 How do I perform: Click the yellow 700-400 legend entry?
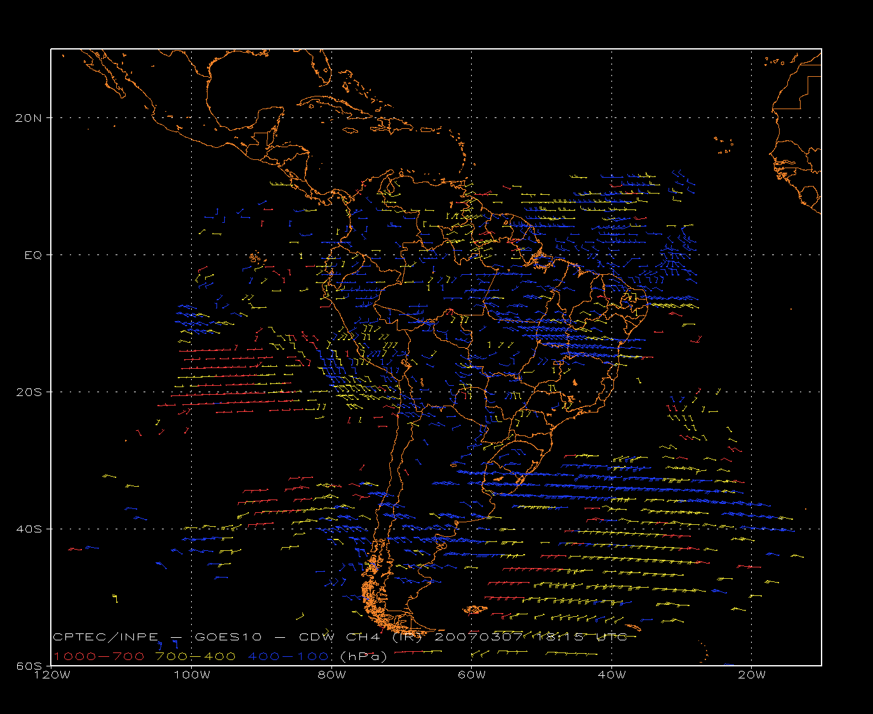(196, 656)
